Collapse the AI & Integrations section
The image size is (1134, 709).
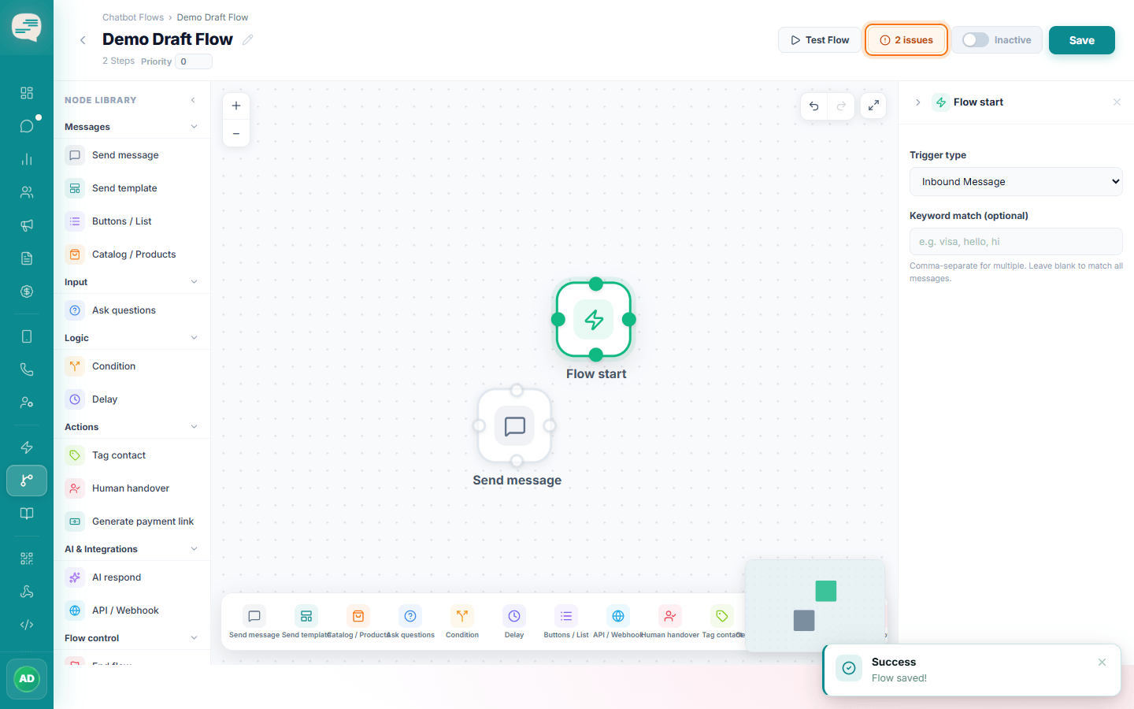[194, 549]
